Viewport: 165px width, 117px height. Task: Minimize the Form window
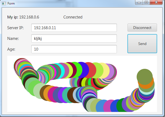pos(139,2)
